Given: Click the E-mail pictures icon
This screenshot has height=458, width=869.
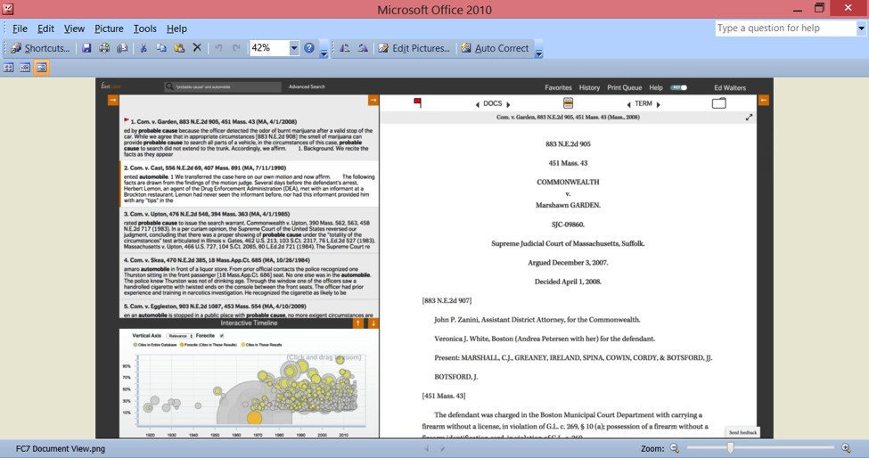Looking at the screenshot, I should point(122,48).
